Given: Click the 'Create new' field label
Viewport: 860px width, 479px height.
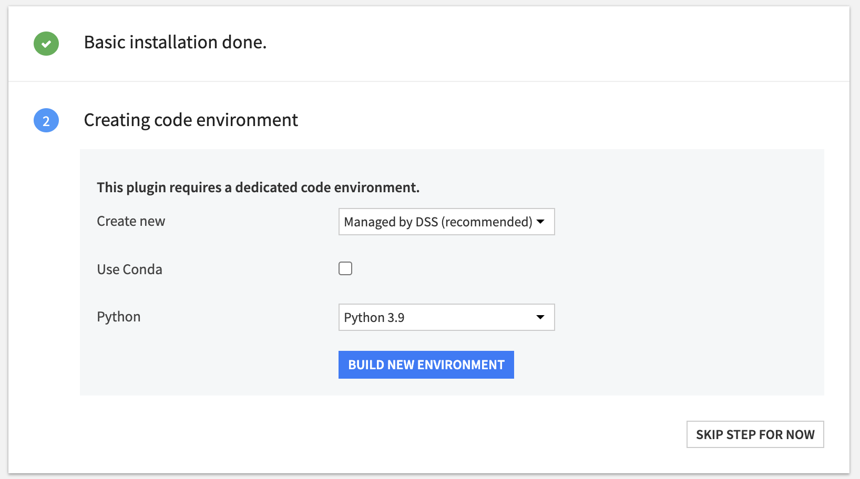Looking at the screenshot, I should pyautogui.click(x=131, y=221).
